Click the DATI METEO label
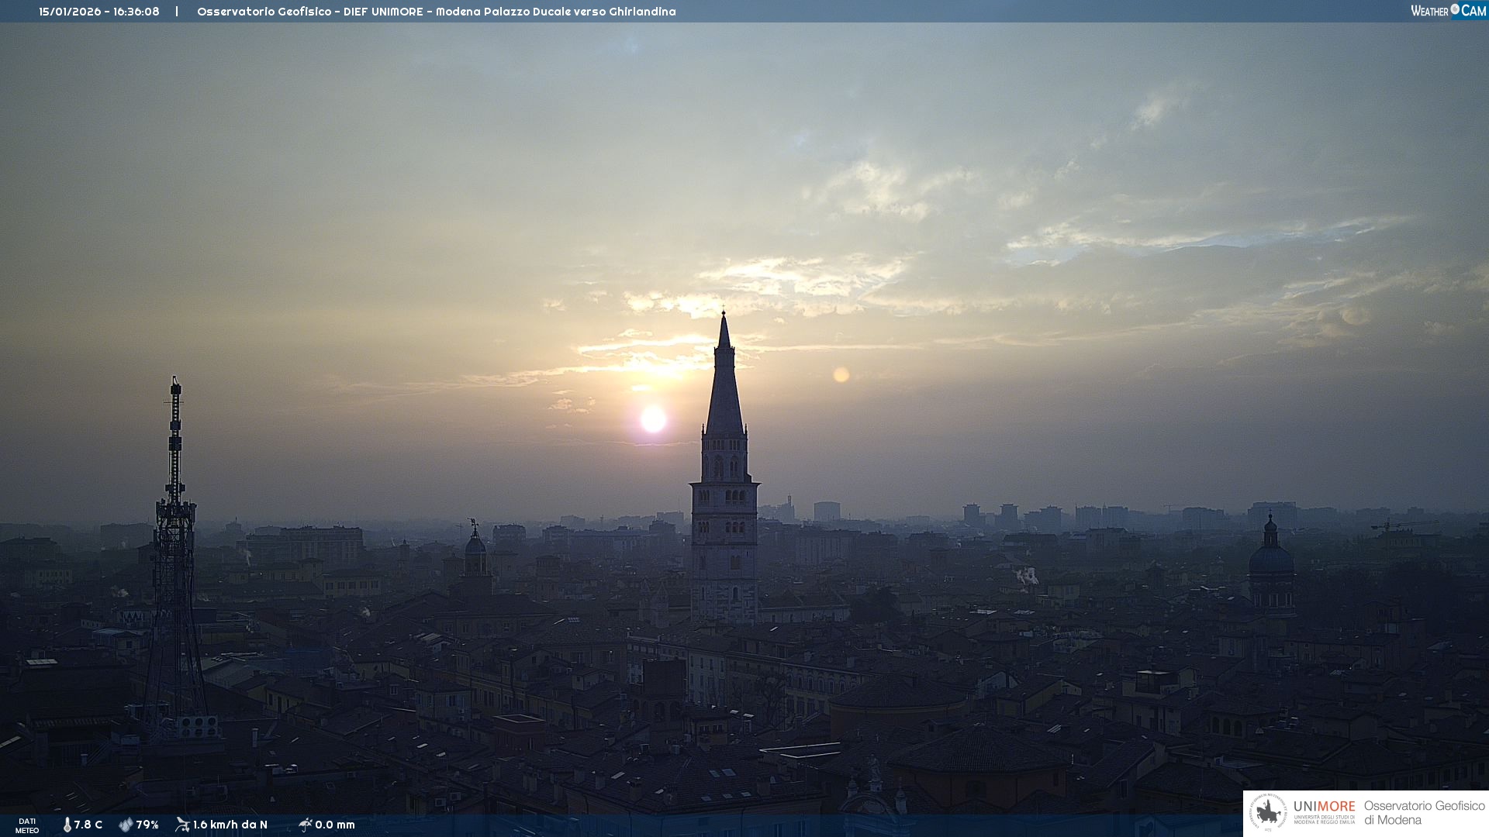This screenshot has width=1489, height=837. (27, 825)
